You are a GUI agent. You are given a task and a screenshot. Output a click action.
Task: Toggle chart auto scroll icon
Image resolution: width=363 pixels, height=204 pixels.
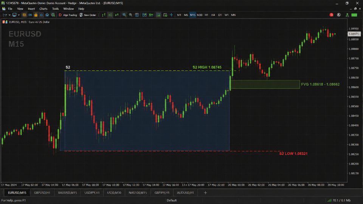click(x=144, y=15)
